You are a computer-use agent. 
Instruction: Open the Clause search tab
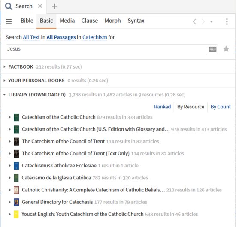(90, 21)
